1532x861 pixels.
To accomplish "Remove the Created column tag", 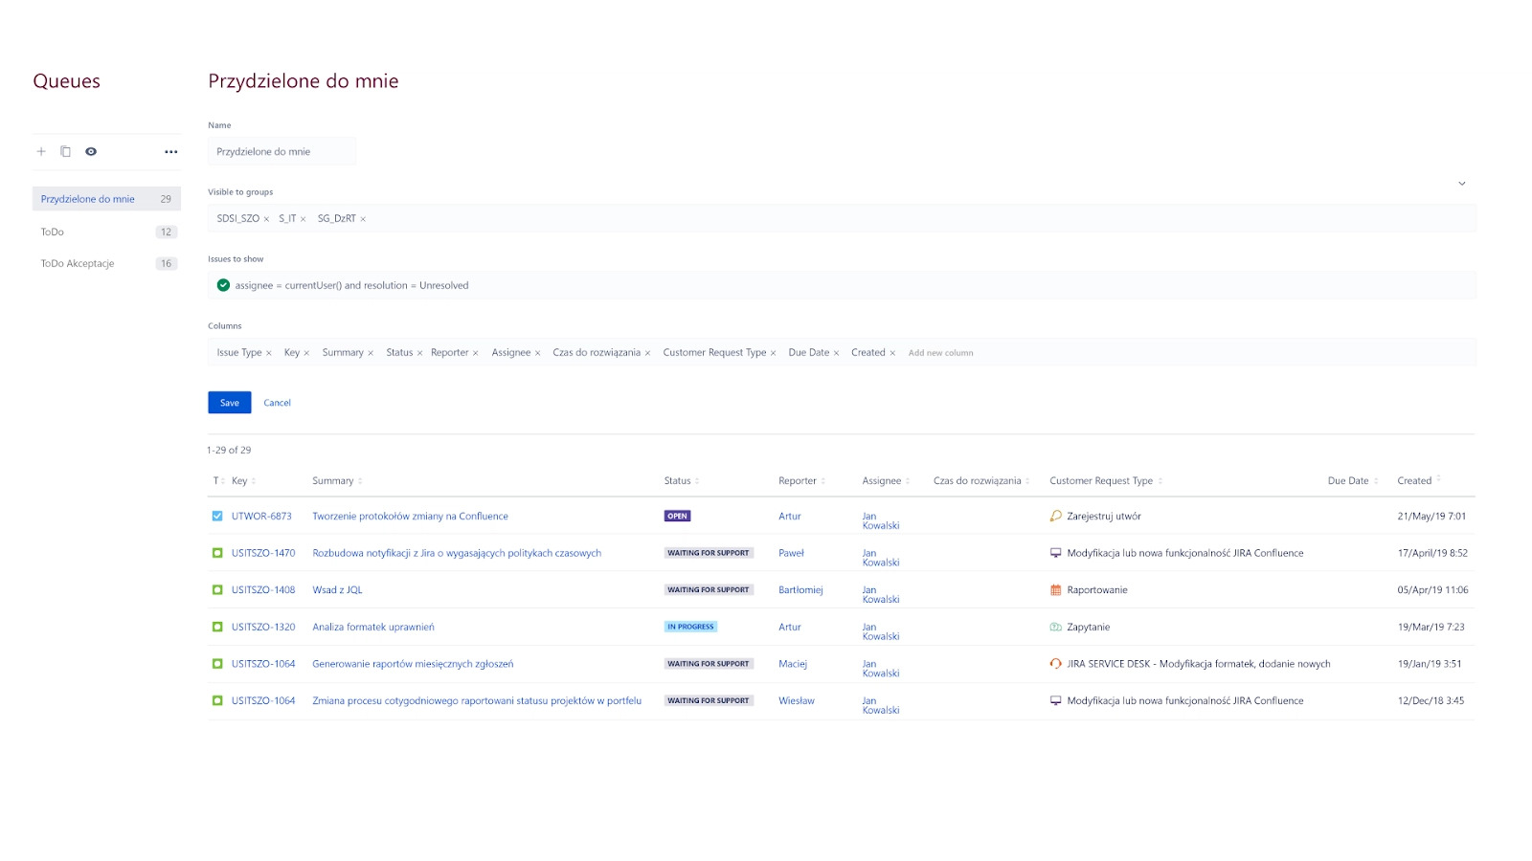I will (x=892, y=353).
